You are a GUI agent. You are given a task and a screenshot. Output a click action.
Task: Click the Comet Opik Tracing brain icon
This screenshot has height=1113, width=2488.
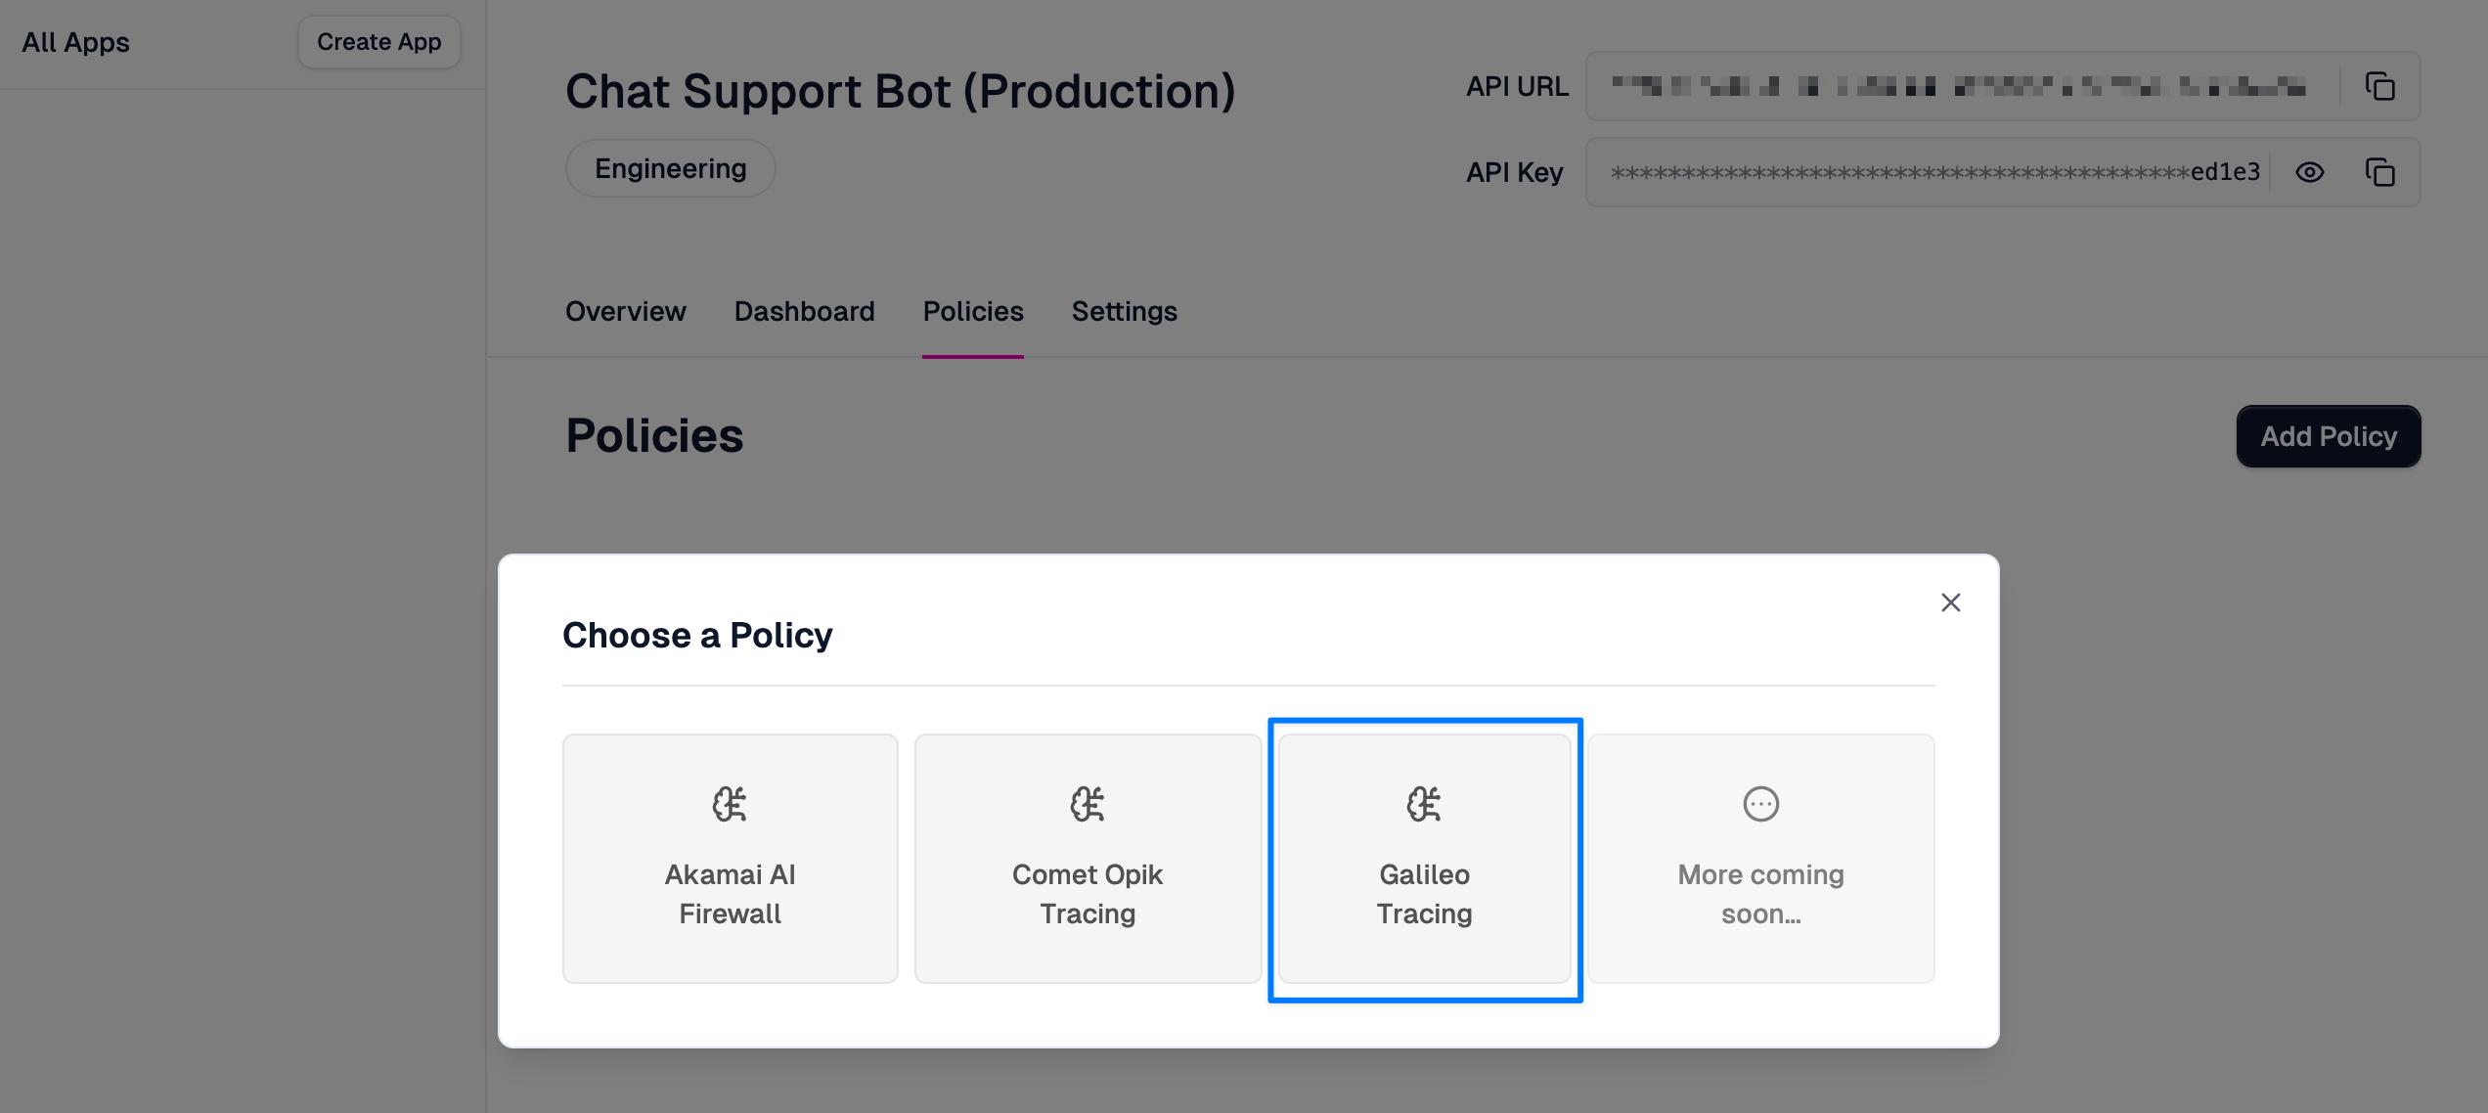pyautogui.click(x=1087, y=803)
